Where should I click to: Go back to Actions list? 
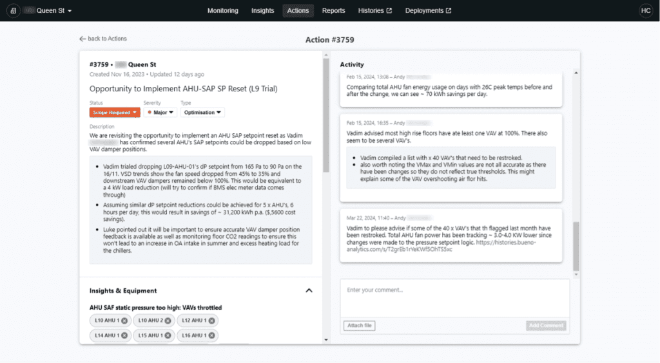103,39
